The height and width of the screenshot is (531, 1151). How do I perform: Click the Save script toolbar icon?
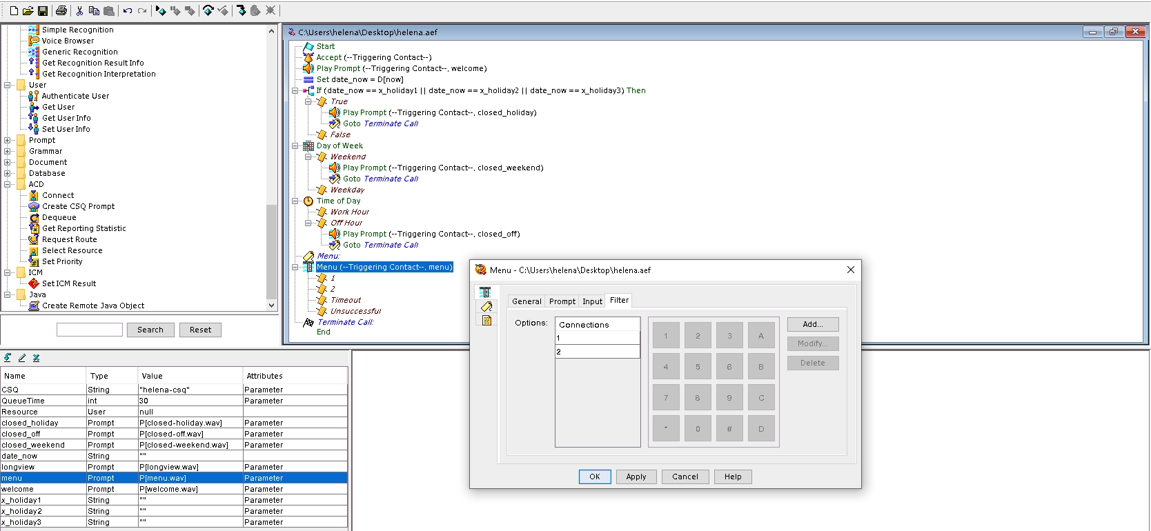tap(43, 10)
